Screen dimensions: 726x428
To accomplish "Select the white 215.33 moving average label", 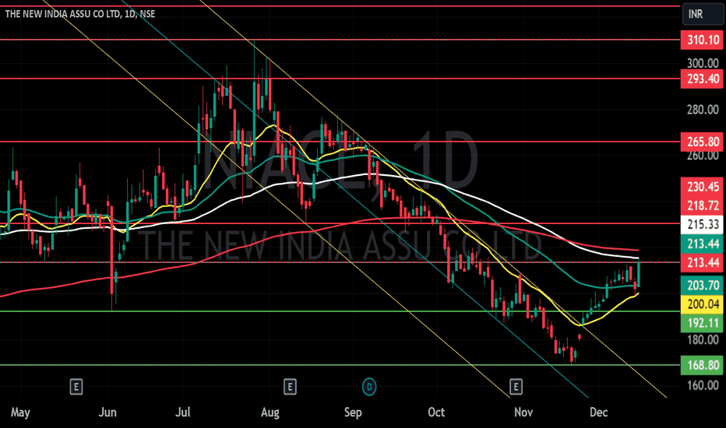I will (702, 224).
